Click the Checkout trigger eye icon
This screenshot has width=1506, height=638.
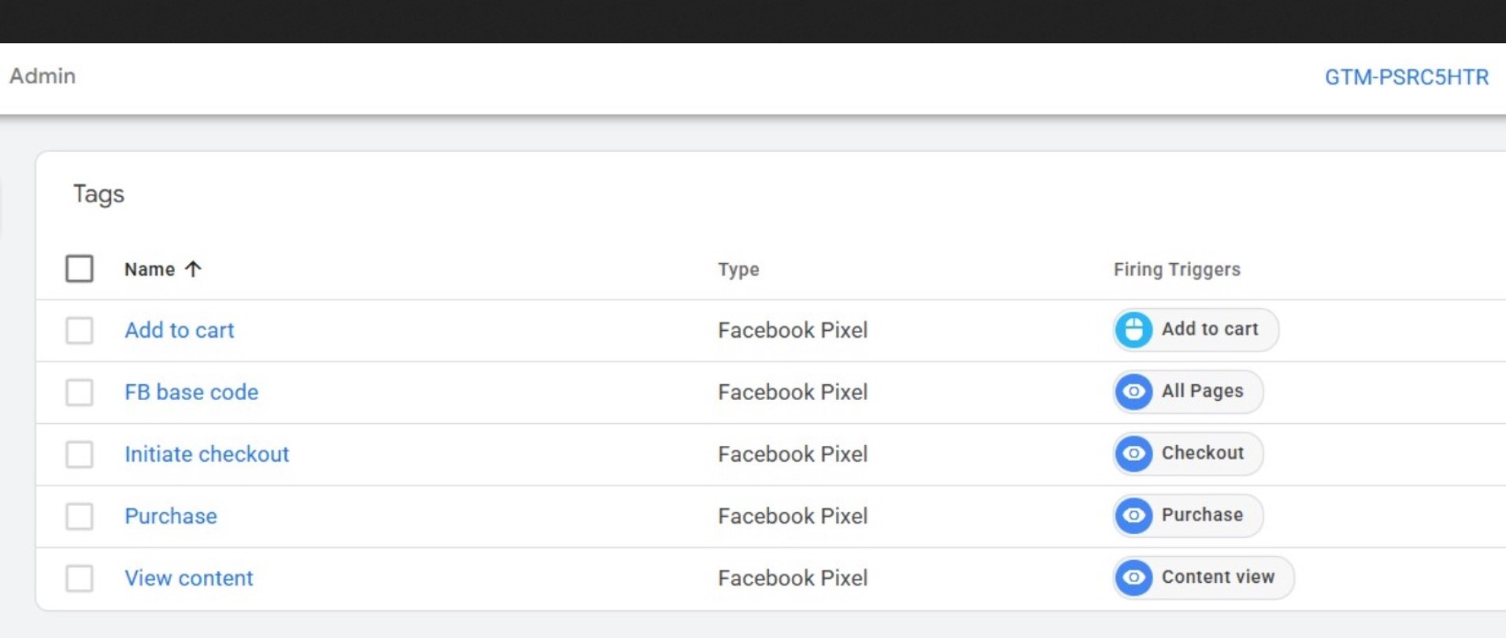1134,454
